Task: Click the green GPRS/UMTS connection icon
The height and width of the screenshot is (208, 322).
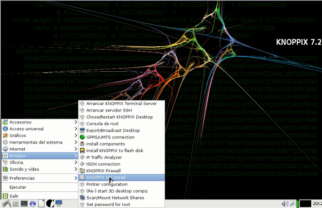Action: coord(82,137)
